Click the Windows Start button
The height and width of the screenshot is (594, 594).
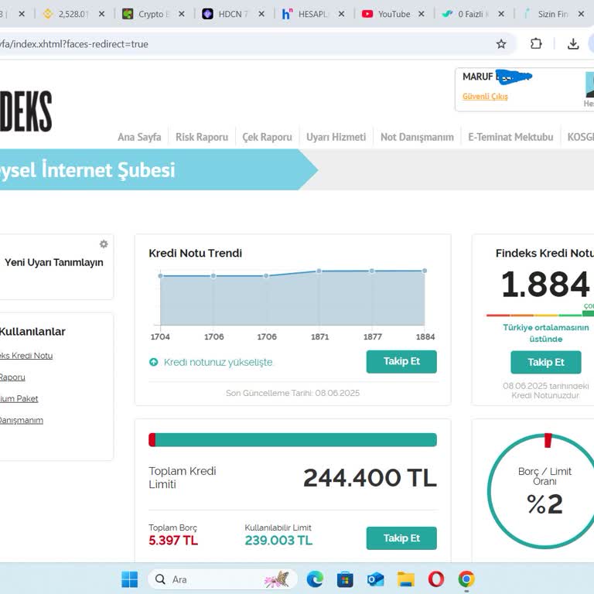[129, 579]
